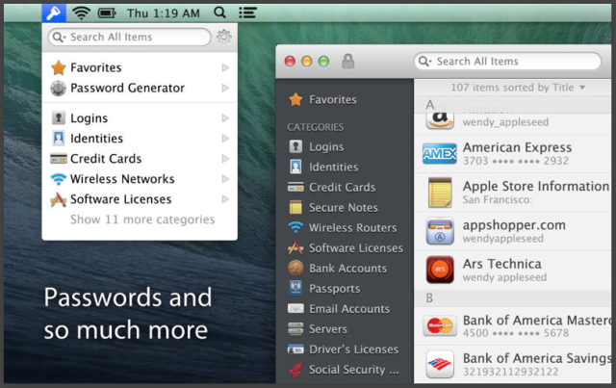Click the appshopper.com icon in item list

pos(440,231)
